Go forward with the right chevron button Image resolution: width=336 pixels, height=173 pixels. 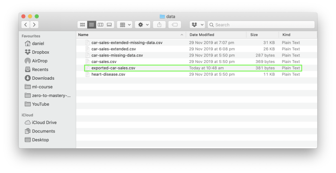tap(34, 25)
